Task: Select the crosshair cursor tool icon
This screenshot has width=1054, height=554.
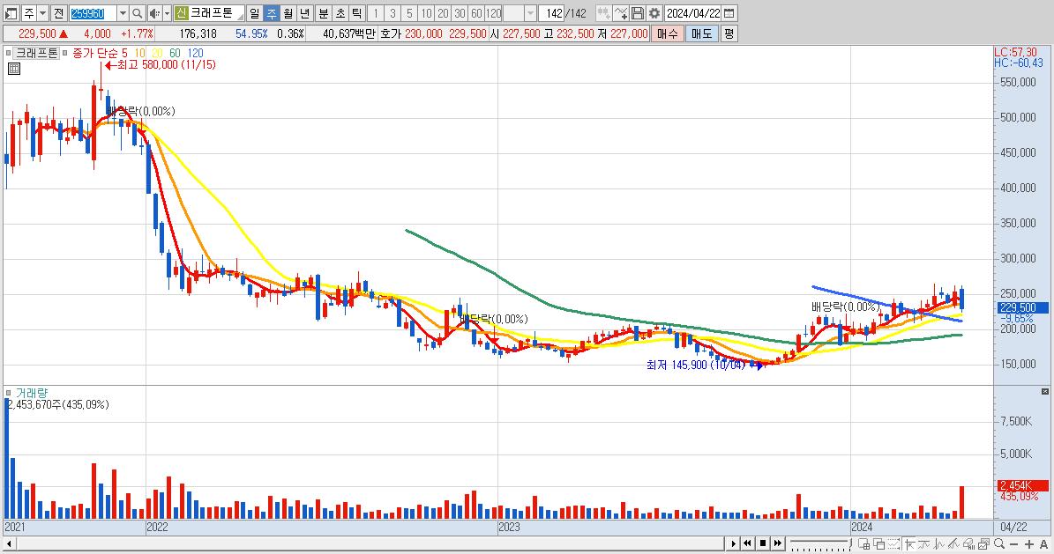Action: tap(909, 544)
